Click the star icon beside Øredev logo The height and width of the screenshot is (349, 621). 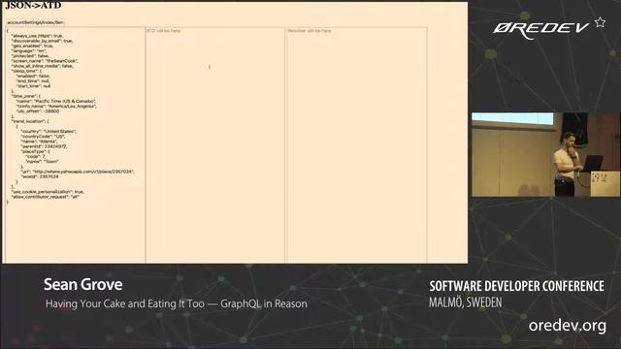coord(600,22)
